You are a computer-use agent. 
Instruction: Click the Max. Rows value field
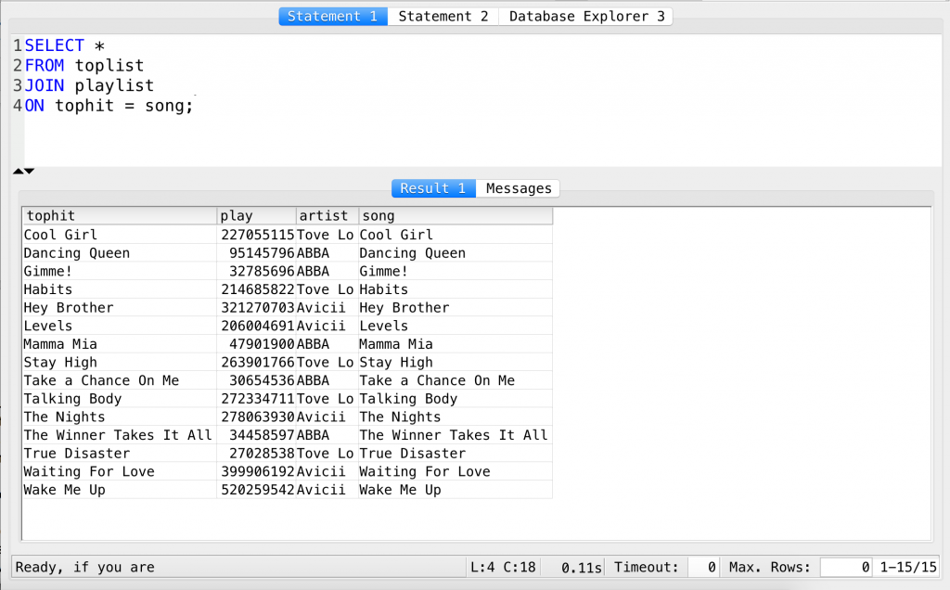[x=845, y=567]
